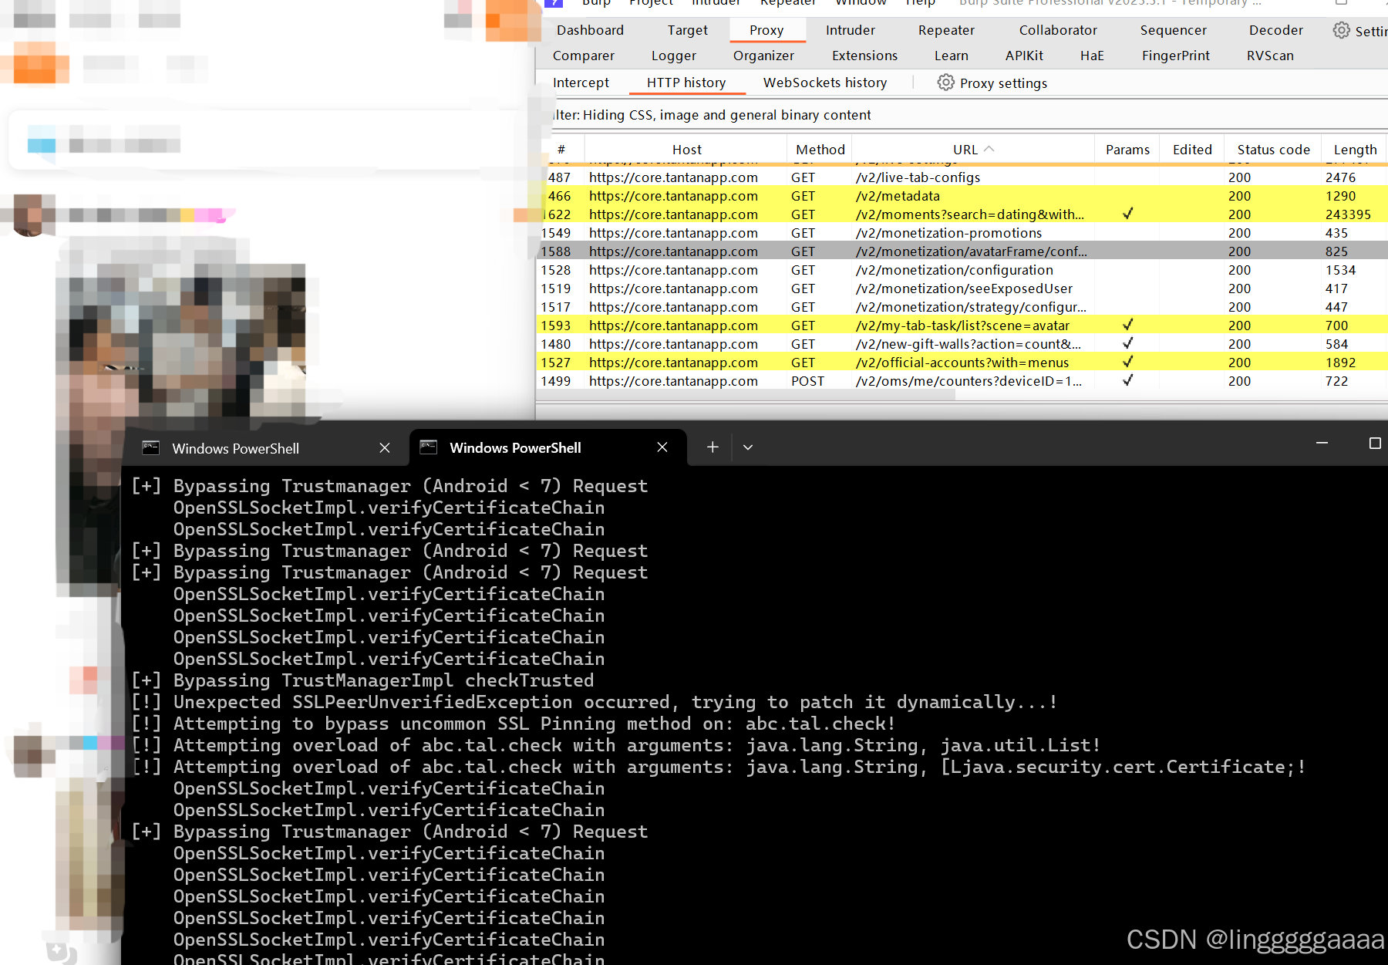Viewport: 1388px width, 965px height.
Task: Sort by the Edited column header
Action: click(x=1192, y=150)
